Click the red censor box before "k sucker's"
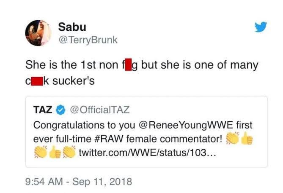This screenshot has height=193, width=283. [38, 80]
